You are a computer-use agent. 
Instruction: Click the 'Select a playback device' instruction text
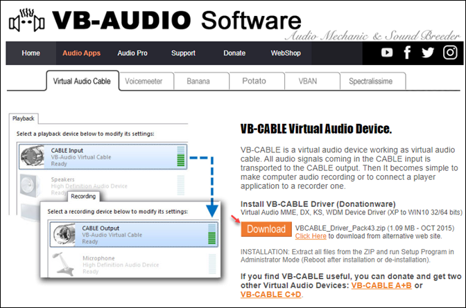(85, 134)
